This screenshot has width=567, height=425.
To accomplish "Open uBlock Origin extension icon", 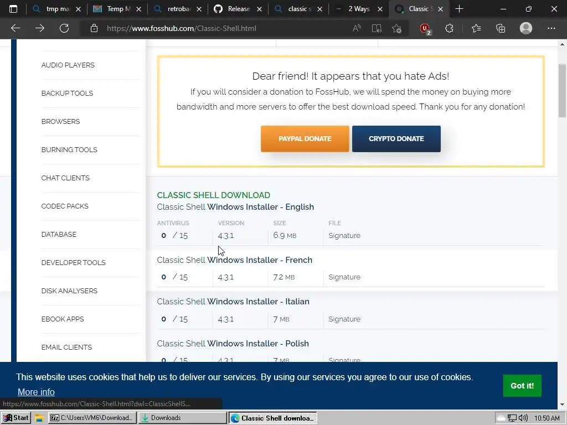I will click(x=425, y=29).
